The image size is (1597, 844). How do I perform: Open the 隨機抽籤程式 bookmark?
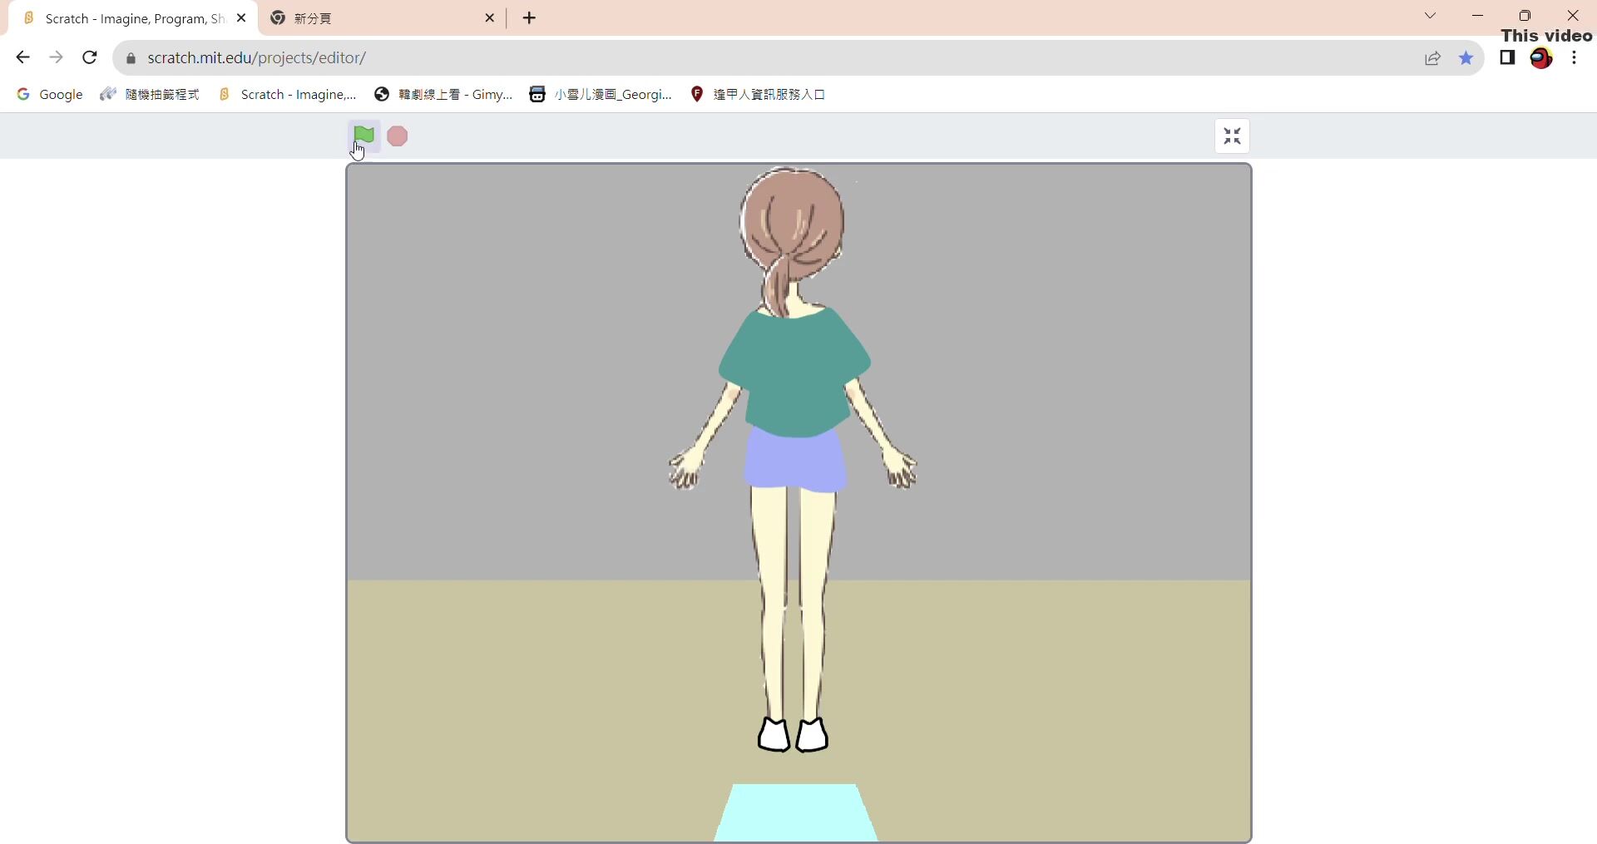(150, 95)
